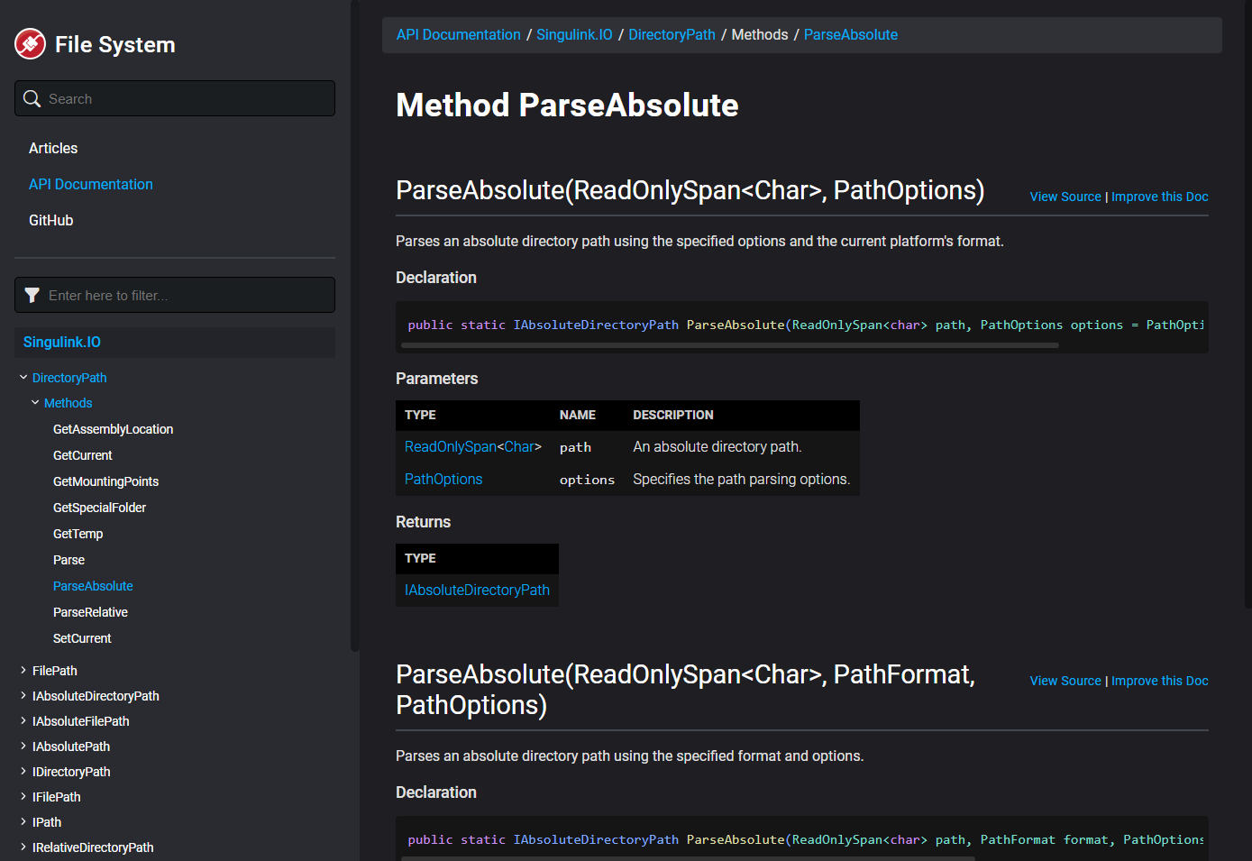Click View Source for first ParseAbsolute overload

pyautogui.click(x=1065, y=197)
